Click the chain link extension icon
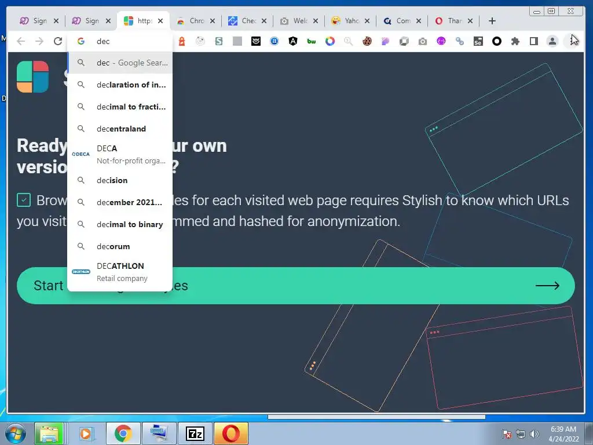The width and height of the screenshot is (593, 445). 459,41
